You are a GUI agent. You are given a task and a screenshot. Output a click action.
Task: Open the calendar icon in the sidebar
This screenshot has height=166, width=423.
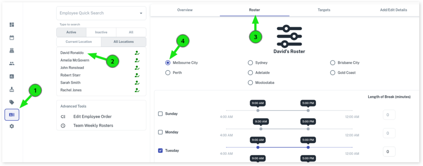point(12,38)
